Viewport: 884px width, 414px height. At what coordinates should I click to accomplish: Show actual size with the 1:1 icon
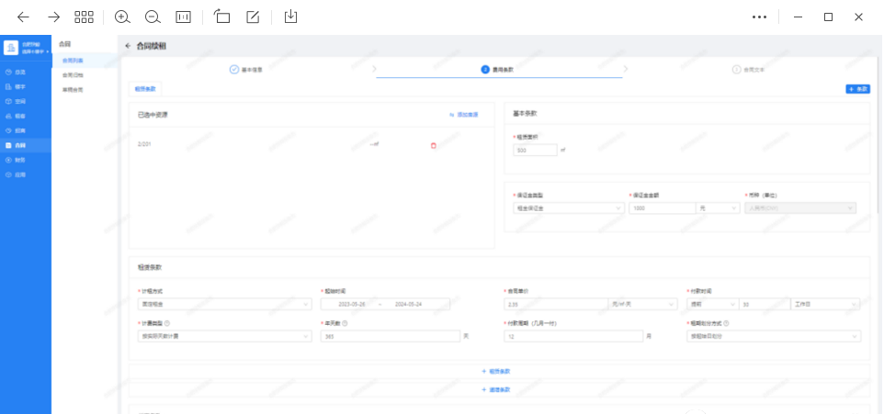pos(184,17)
